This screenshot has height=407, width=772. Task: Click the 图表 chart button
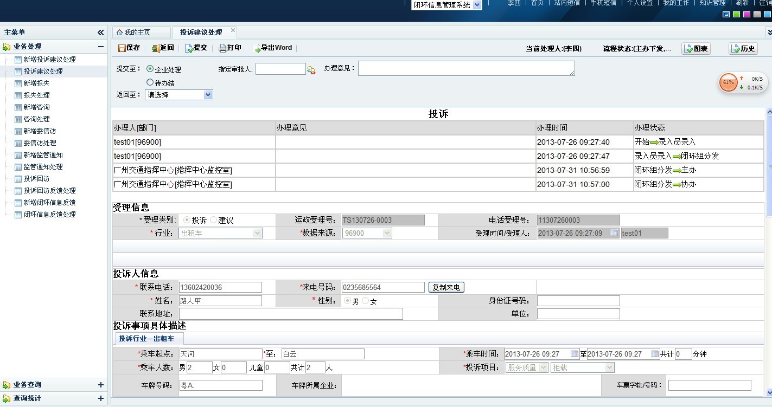(x=696, y=48)
